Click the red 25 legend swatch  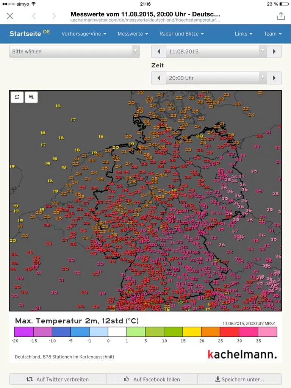coord(229,332)
